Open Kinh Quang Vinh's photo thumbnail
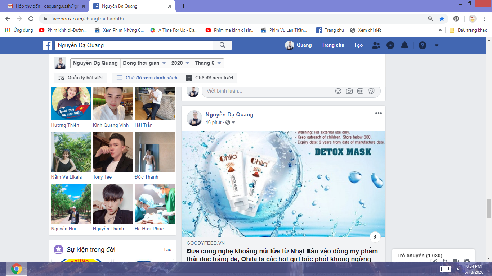The height and width of the screenshot is (276, 492). pos(113,103)
